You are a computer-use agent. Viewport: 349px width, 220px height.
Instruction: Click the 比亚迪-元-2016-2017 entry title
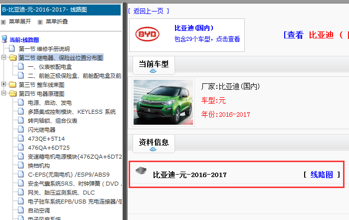189,175
